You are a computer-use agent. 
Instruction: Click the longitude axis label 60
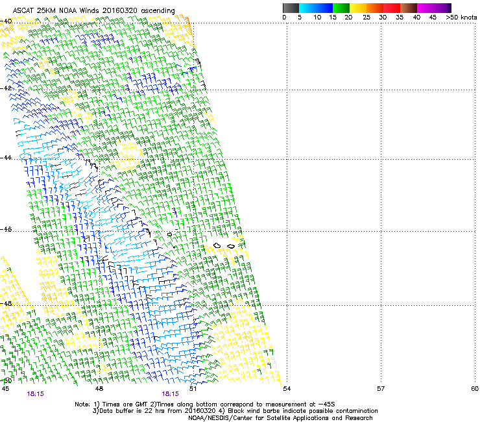(475, 389)
